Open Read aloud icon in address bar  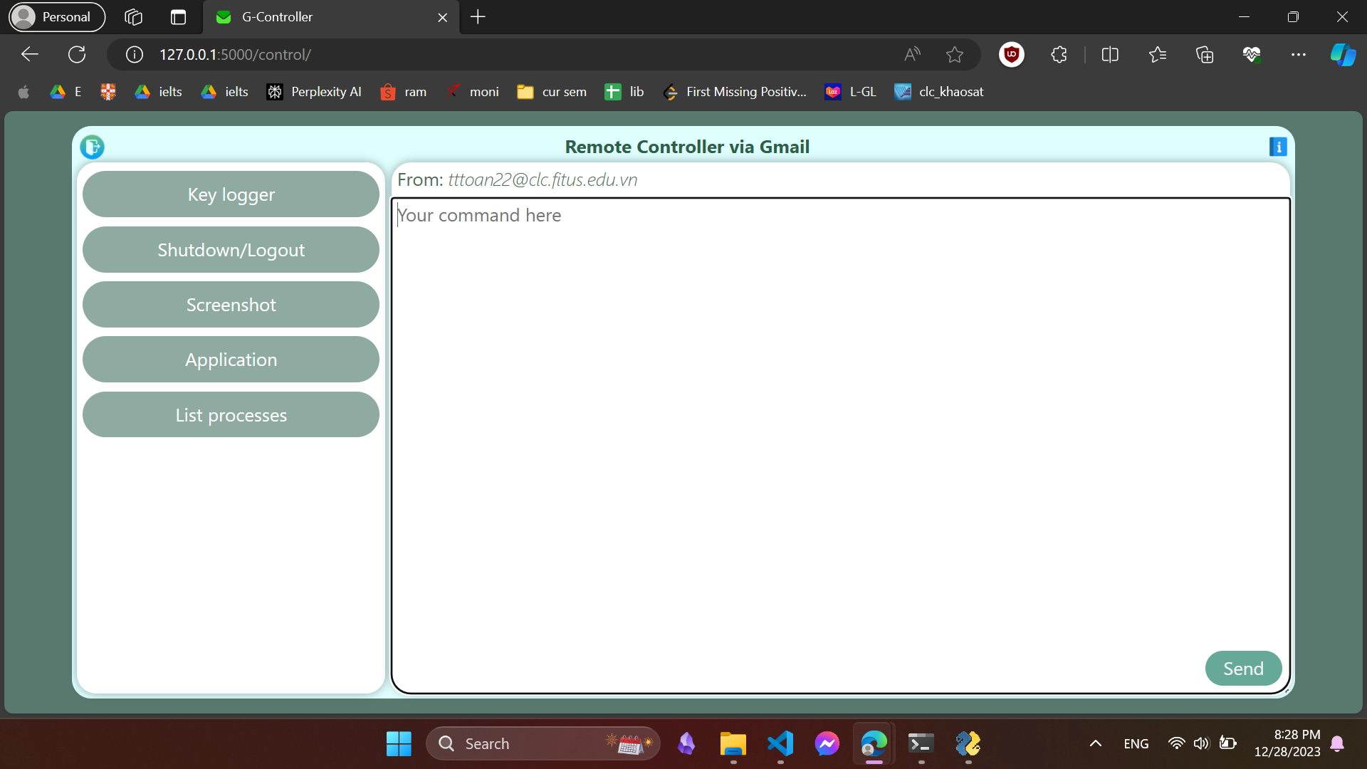click(912, 54)
